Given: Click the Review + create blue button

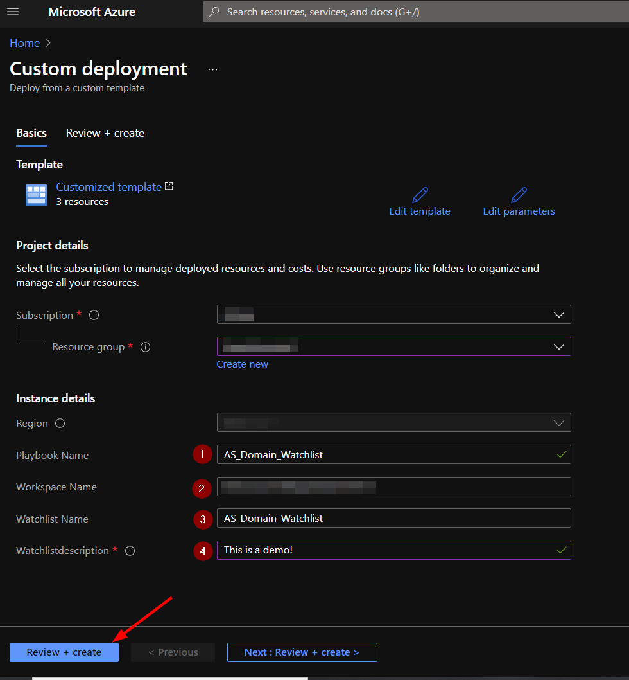Looking at the screenshot, I should pyautogui.click(x=64, y=652).
